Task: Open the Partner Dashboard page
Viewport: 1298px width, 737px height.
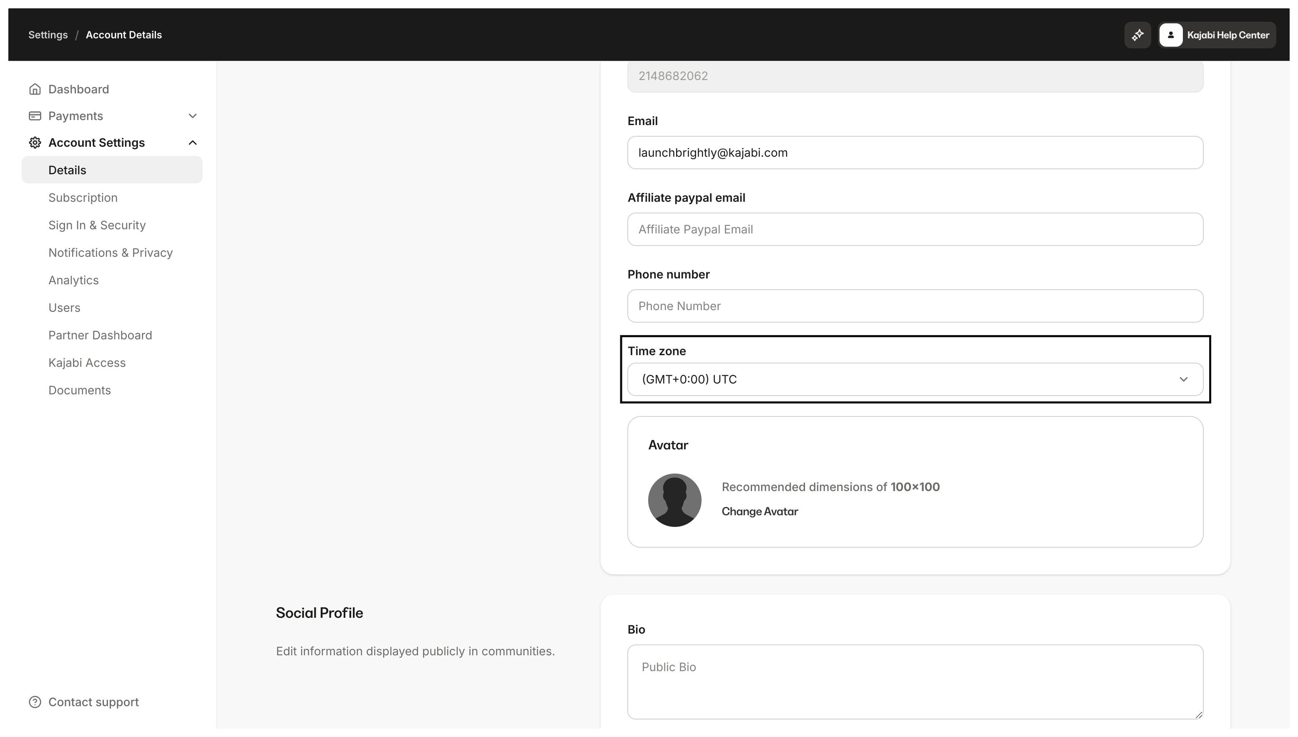Action: point(100,335)
